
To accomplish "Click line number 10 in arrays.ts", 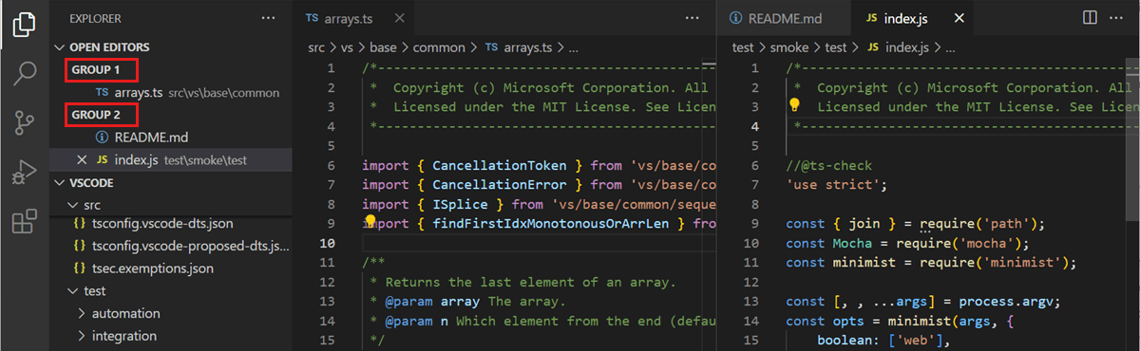I will point(327,243).
